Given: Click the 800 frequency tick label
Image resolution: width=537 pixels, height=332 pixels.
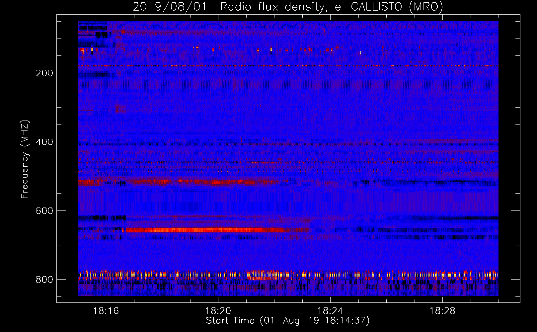Looking at the screenshot, I should click(44, 280).
